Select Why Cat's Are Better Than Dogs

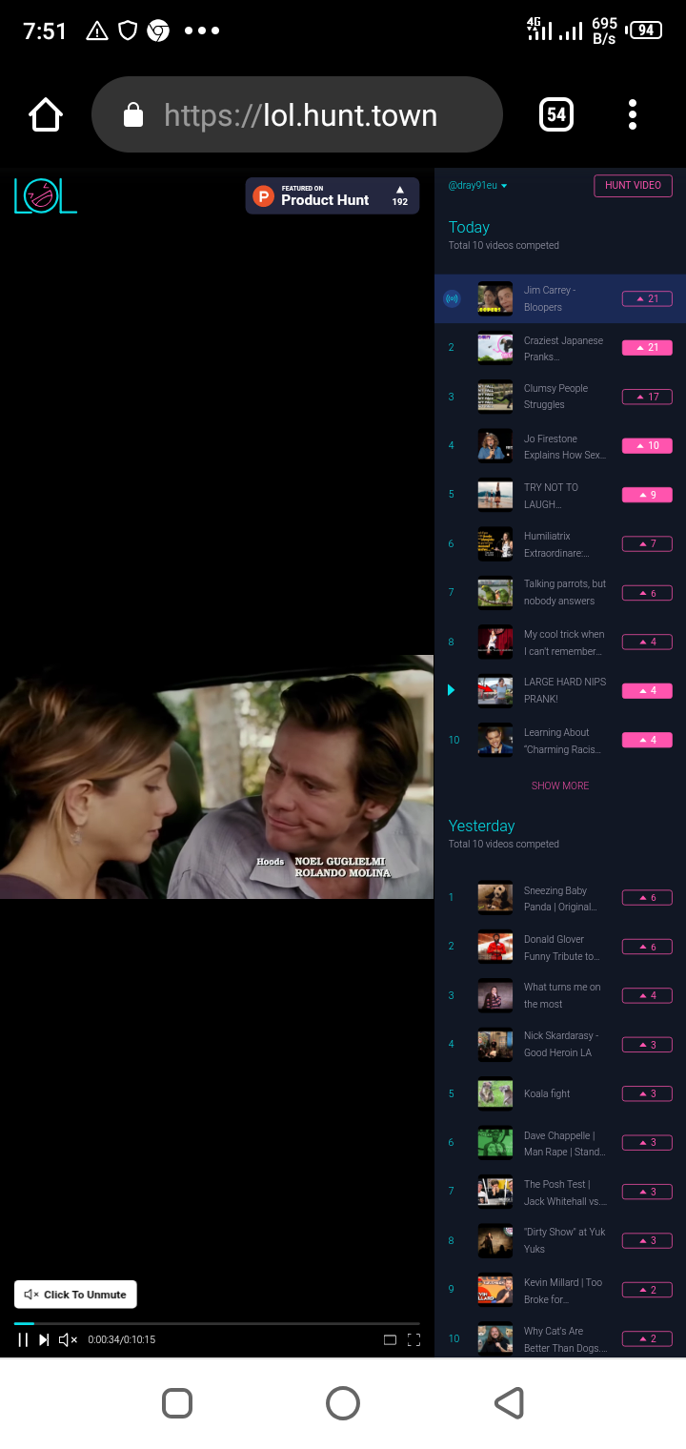click(565, 1339)
